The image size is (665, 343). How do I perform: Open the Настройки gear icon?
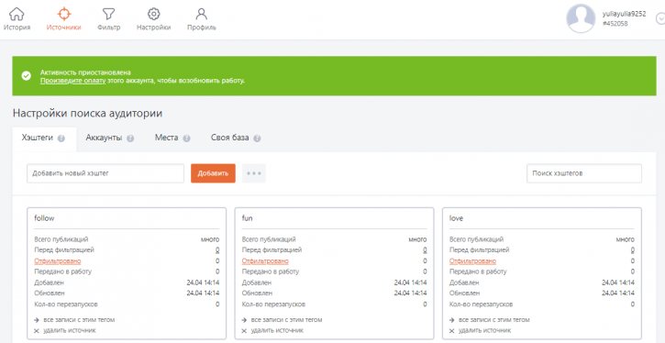tap(153, 14)
